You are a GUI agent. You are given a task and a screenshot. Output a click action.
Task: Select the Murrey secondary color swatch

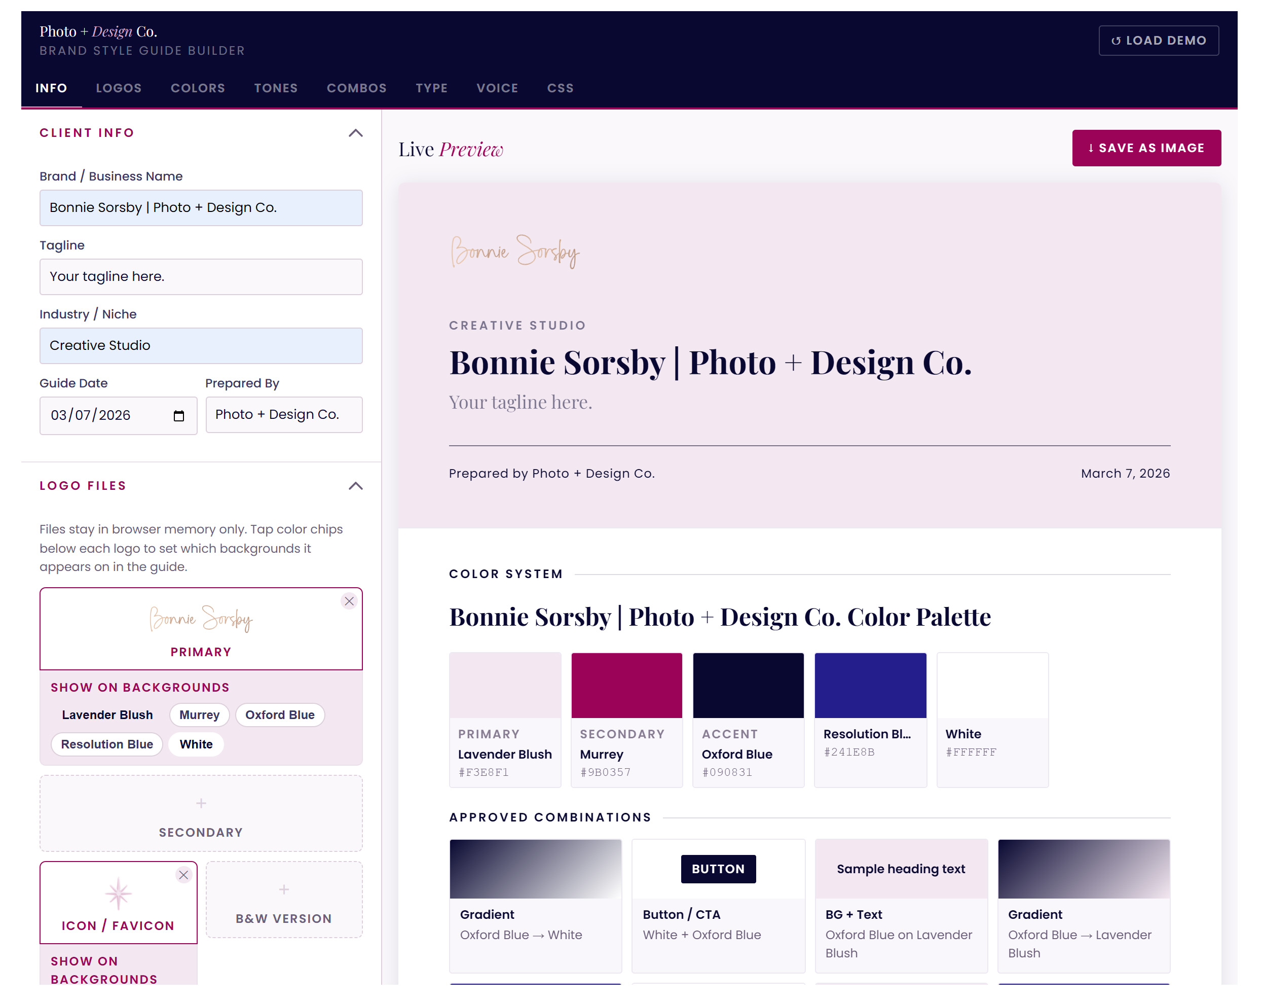[626, 685]
